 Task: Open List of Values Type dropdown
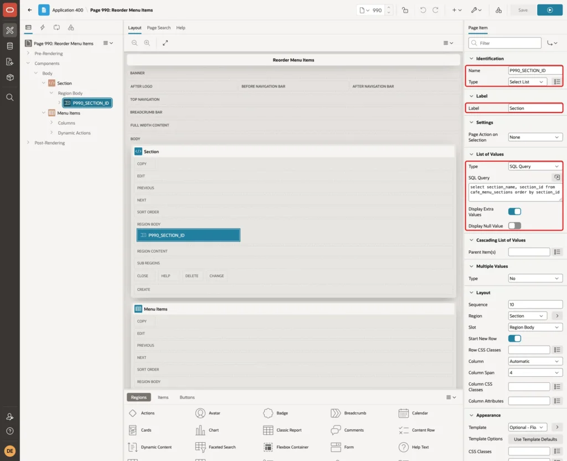coord(535,166)
